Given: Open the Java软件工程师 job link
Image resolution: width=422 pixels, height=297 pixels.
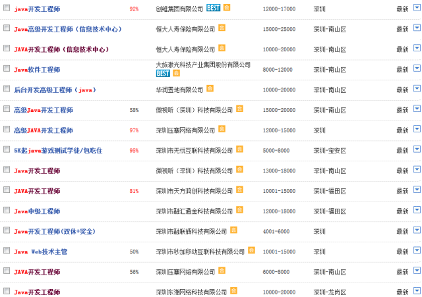Looking at the screenshot, I should pos(37,70).
